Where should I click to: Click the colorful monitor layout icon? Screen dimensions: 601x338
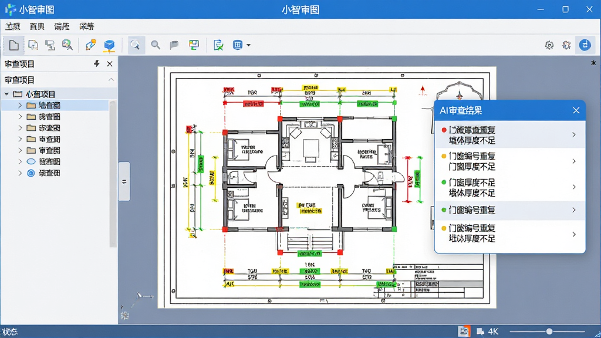click(194, 45)
